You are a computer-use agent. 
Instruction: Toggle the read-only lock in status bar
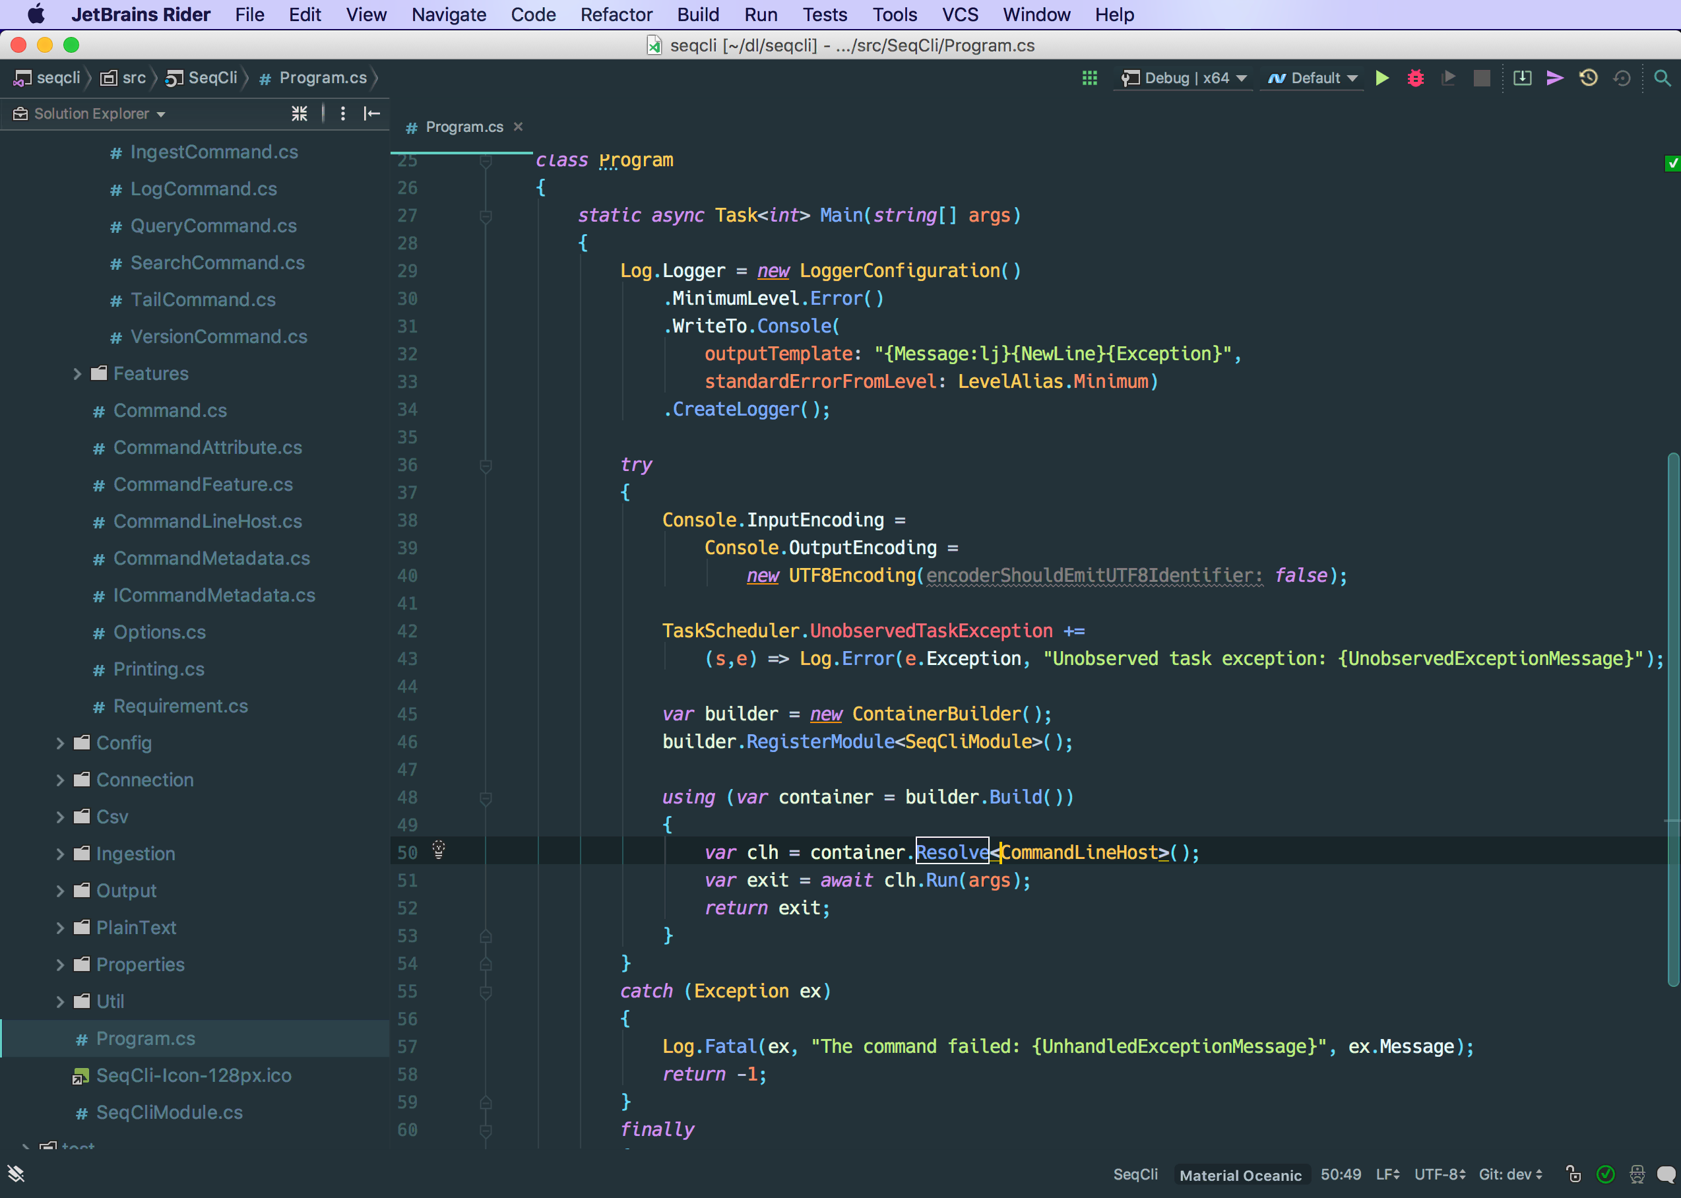(1573, 1174)
